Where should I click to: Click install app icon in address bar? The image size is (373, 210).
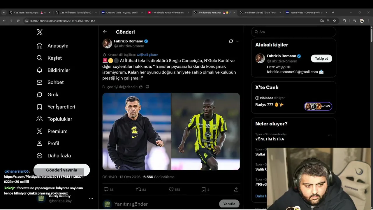pos(322,21)
